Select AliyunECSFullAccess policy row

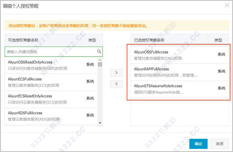[51, 82]
